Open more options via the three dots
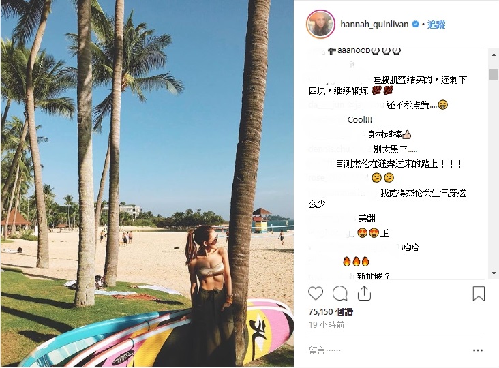499x368 pixels. (x=478, y=350)
